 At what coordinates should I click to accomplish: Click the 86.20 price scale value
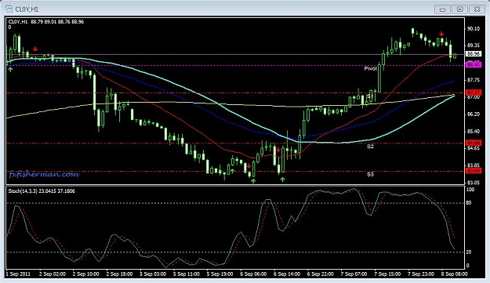pos(474,114)
